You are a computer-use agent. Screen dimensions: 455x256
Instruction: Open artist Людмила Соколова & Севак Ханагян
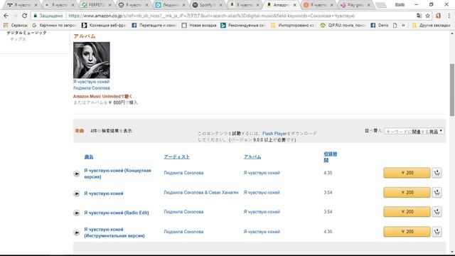[x=201, y=193]
